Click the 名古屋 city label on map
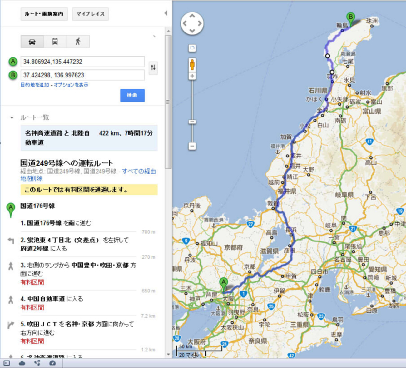This screenshot has height=368, width=406. click(343, 260)
